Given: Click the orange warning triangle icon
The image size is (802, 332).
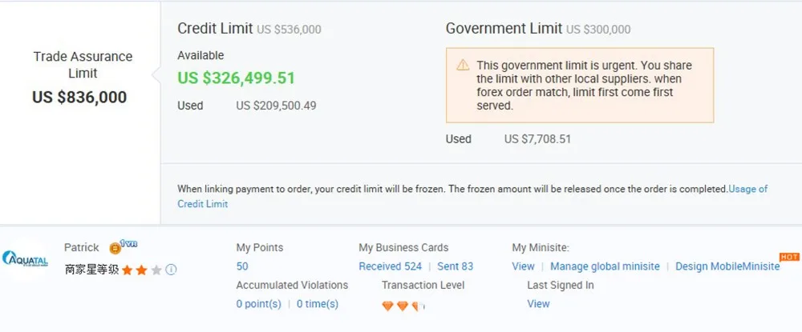Looking at the screenshot, I should pyautogui.click(x=463, y=66).
